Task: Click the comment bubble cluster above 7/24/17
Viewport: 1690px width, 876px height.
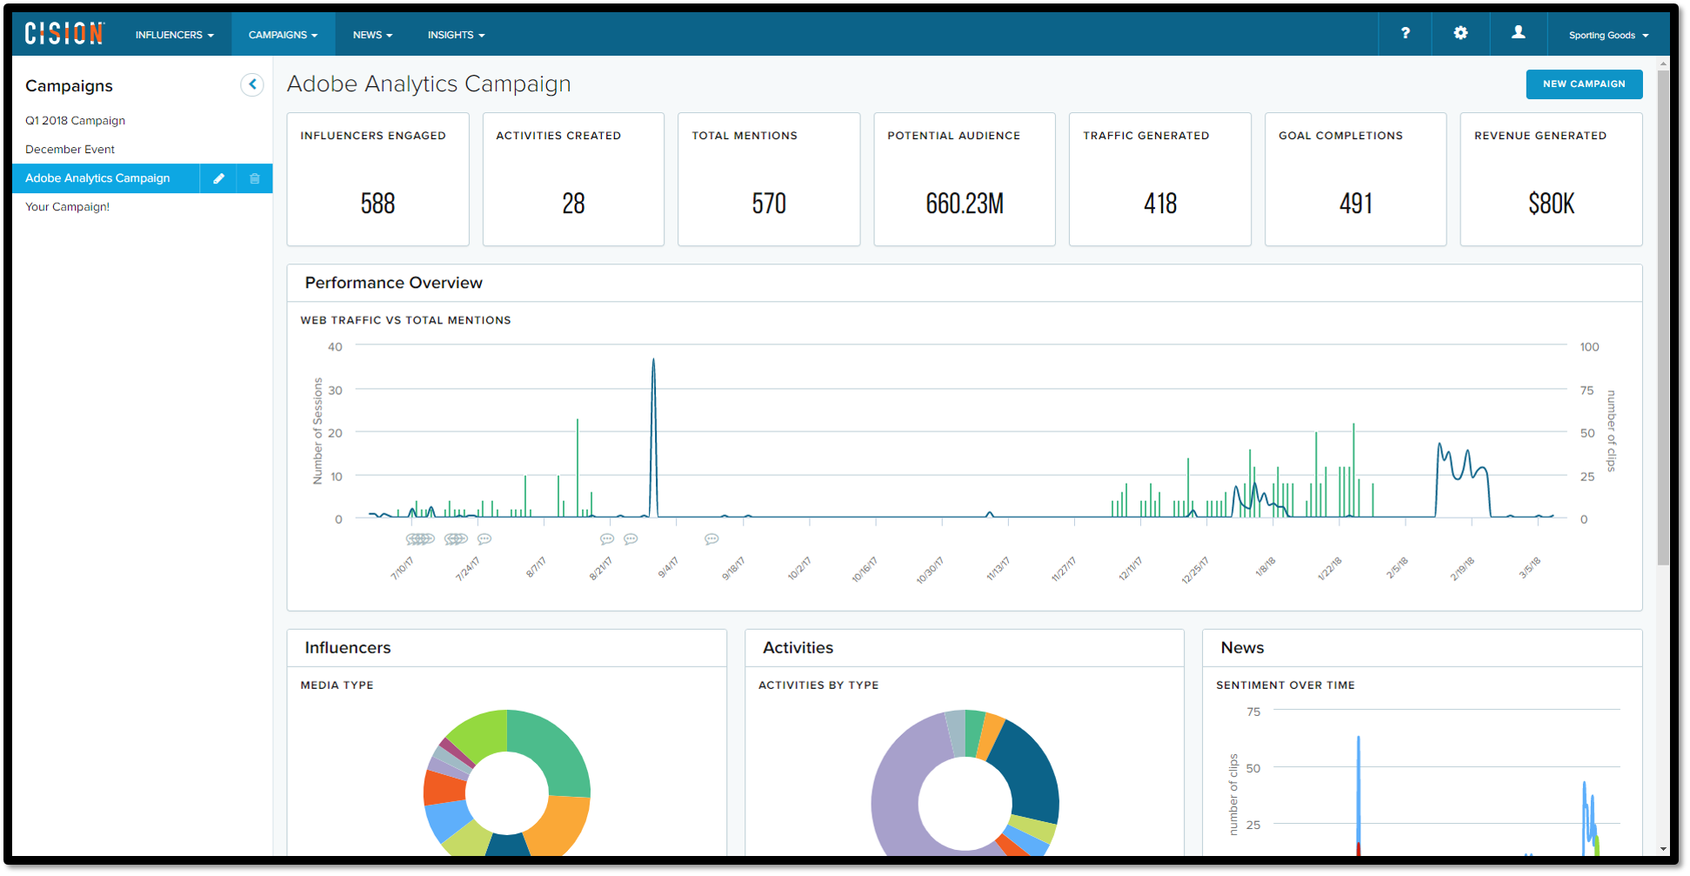Action: click(456, 539)
